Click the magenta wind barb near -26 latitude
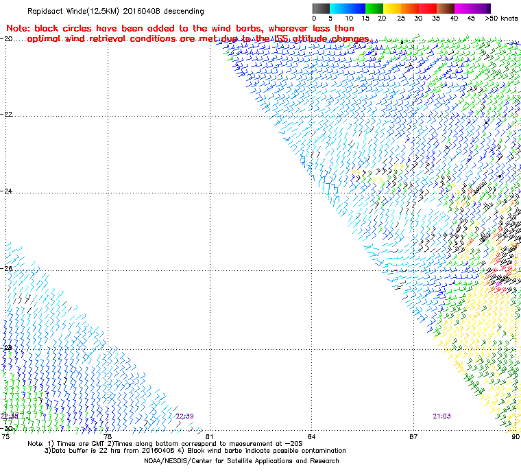This screenshot has height=472, width=521. [x=498, y=284]
